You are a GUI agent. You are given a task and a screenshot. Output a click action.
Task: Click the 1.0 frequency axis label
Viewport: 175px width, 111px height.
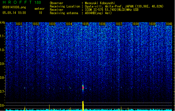pyautogui.click(x=3, y=50)
